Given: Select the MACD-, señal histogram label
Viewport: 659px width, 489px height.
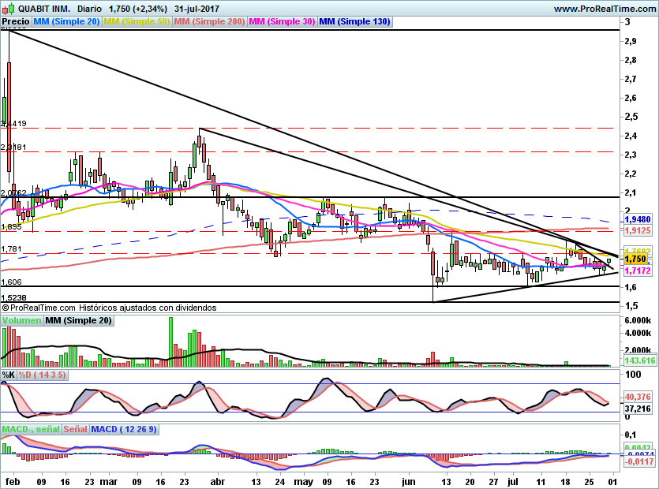Looking at the screenshot, I should coord(32,429).
